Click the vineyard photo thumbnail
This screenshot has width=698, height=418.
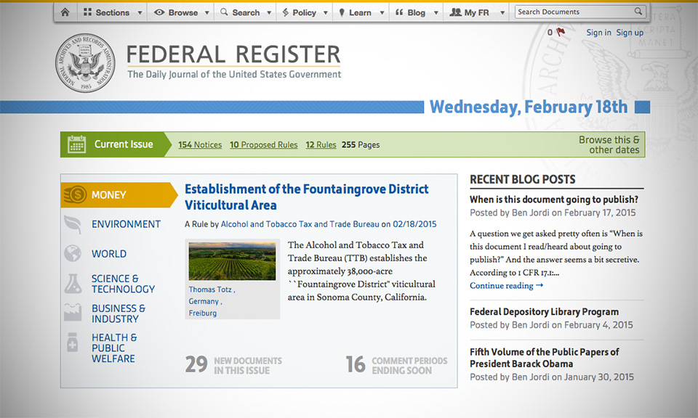point(232,261)
